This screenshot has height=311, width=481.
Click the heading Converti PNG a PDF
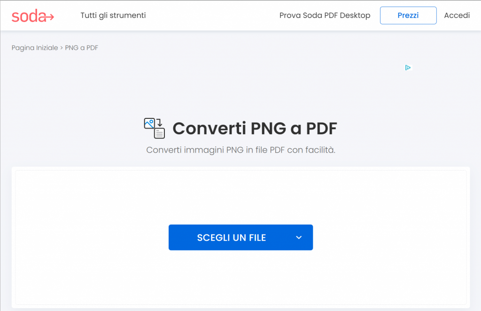coord(255,128)
